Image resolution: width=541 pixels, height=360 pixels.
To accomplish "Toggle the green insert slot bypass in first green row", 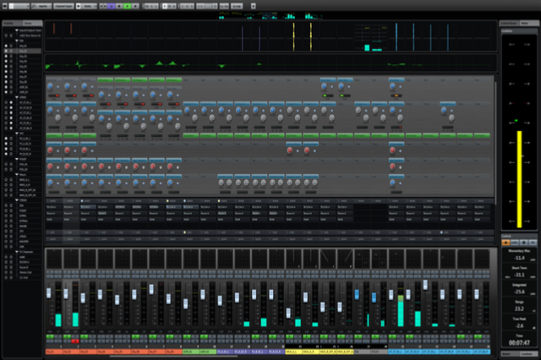I will pyautogui.click(x=105, y=80).
